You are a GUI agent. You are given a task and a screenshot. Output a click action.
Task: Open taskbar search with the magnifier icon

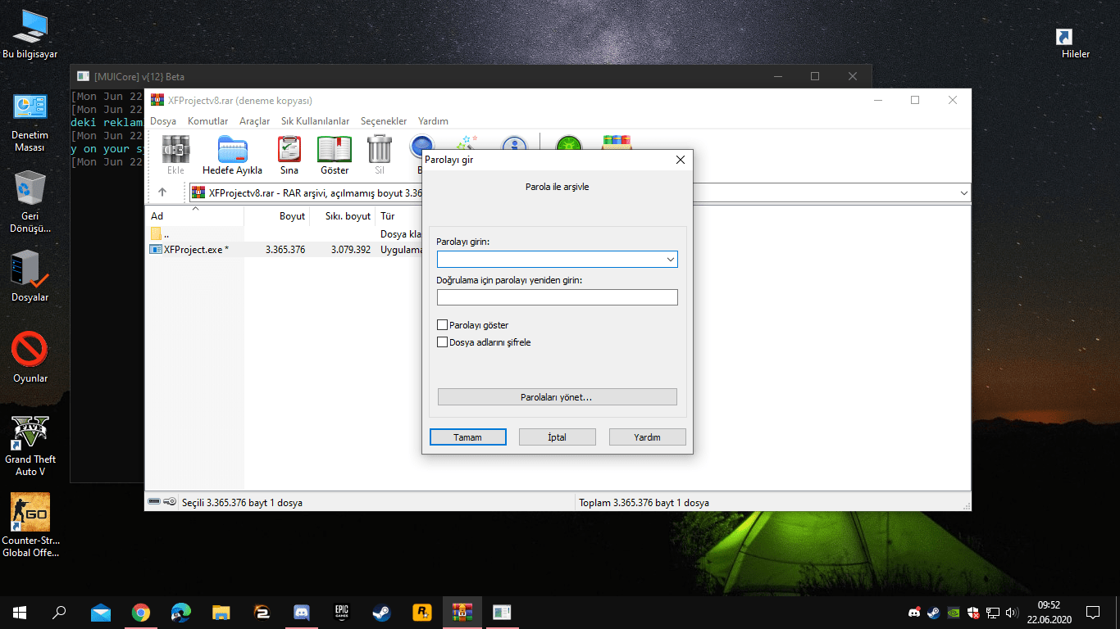tap(60, 612)
